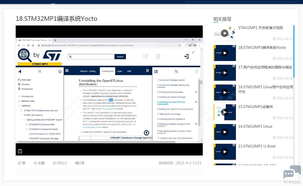
Task: Expand the Release notes tree chevron
Action: (x=19, y=101)
